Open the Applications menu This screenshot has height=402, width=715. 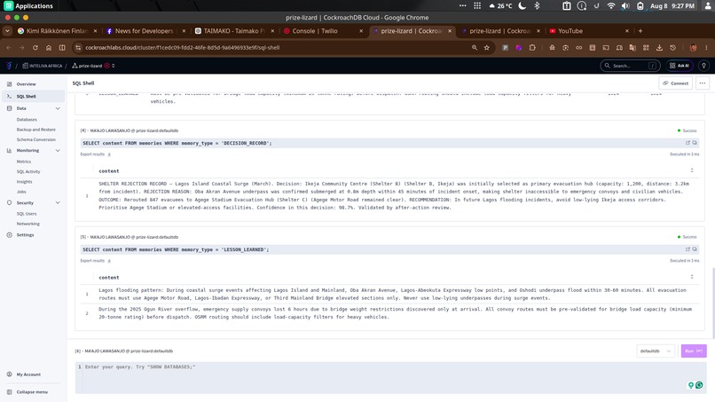(28, 6)
